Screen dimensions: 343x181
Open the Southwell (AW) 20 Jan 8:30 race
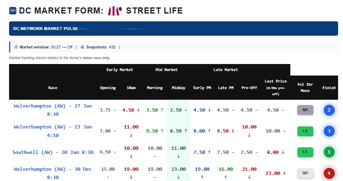point(53,152)
